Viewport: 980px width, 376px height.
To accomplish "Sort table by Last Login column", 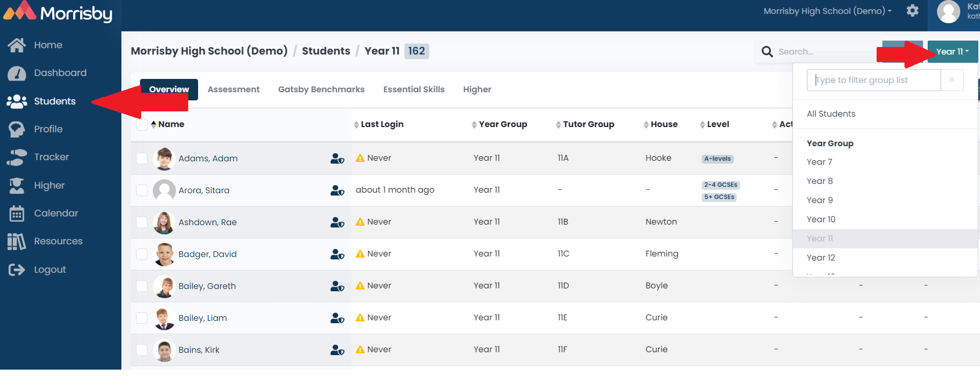I will point(379,124).
